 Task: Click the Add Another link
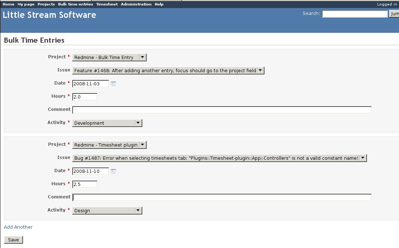(18, 227)
